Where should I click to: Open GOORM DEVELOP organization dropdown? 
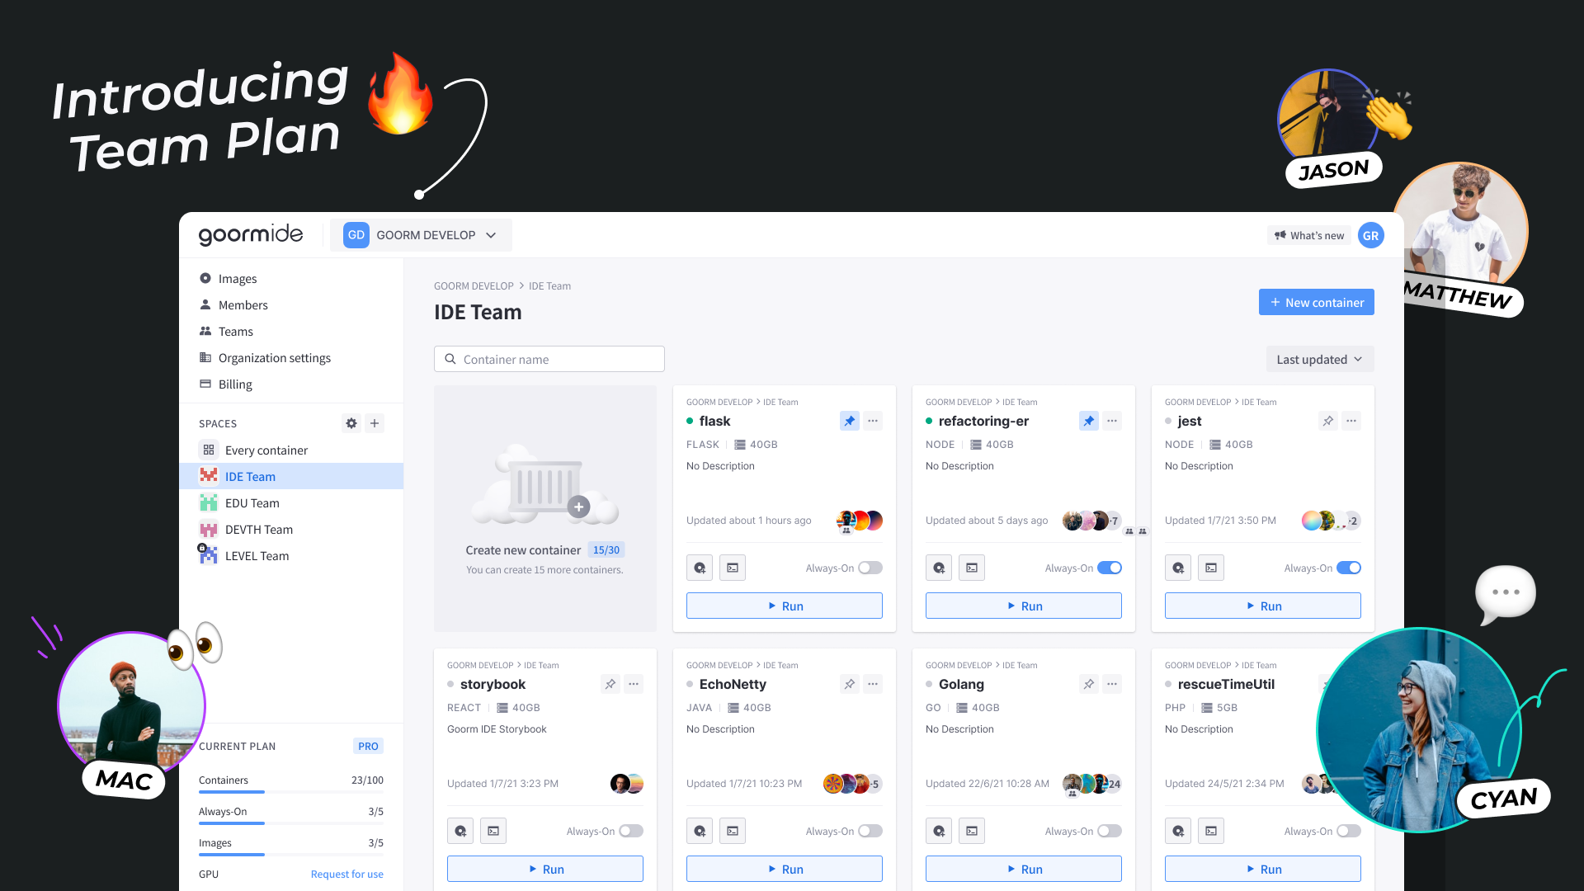(421, 235)
